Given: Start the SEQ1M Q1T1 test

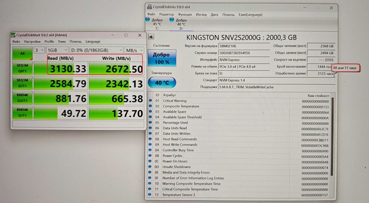Looking at the screenshot, I should tap(23, 83).
